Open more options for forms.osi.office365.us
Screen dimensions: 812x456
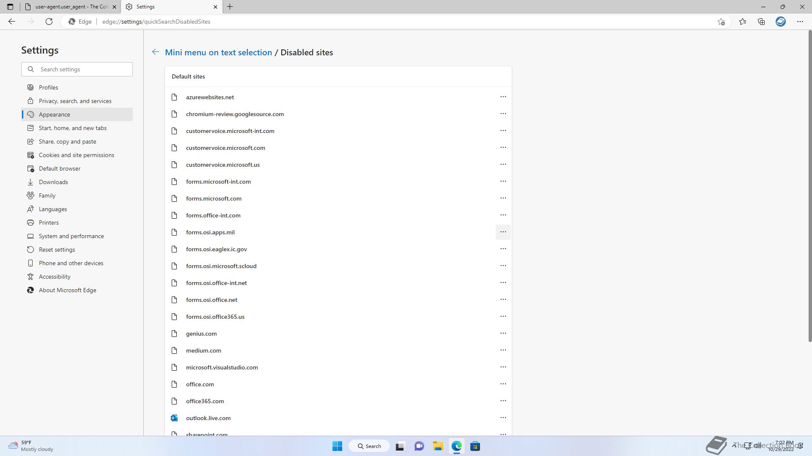pyautogui.click(x=503, y=317)
